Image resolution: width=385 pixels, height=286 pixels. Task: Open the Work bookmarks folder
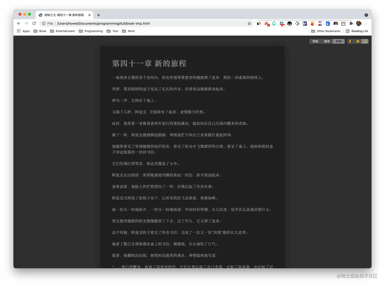point(128,31)
